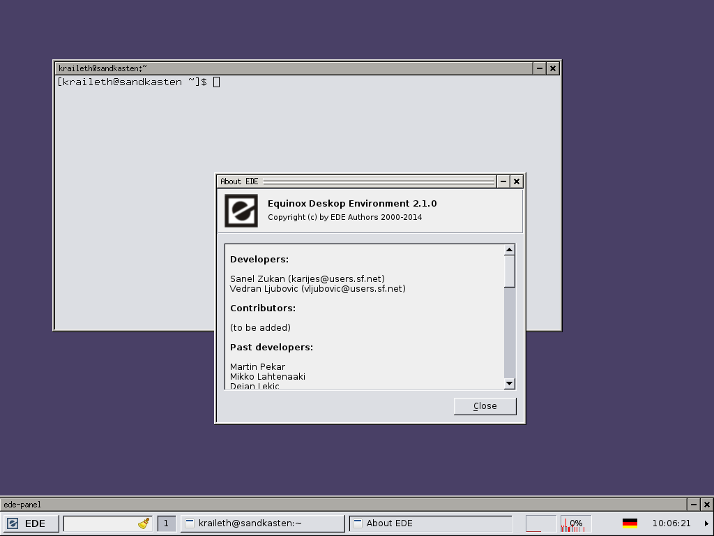This screenshot has height=536, width=714.
Task: Close the terminal window with its X button
Action: 553,68
